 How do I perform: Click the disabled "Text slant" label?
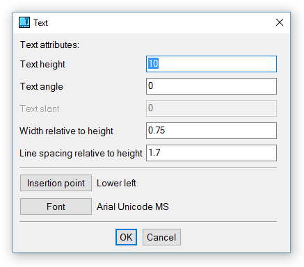point(40,108)
